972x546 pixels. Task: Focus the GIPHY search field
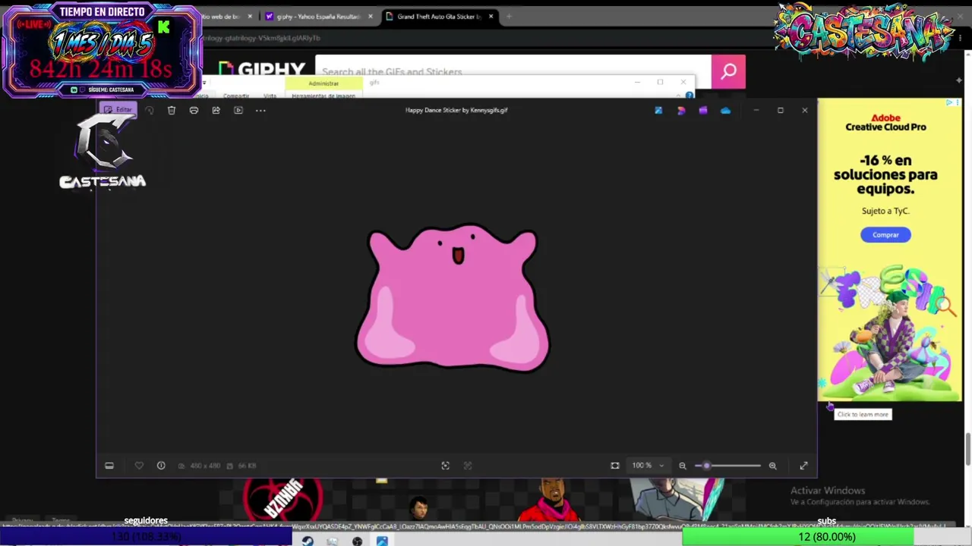coord(513,66)
